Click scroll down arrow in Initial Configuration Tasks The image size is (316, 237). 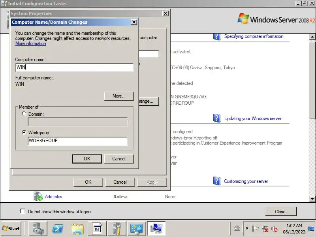[x=312, y=199]
